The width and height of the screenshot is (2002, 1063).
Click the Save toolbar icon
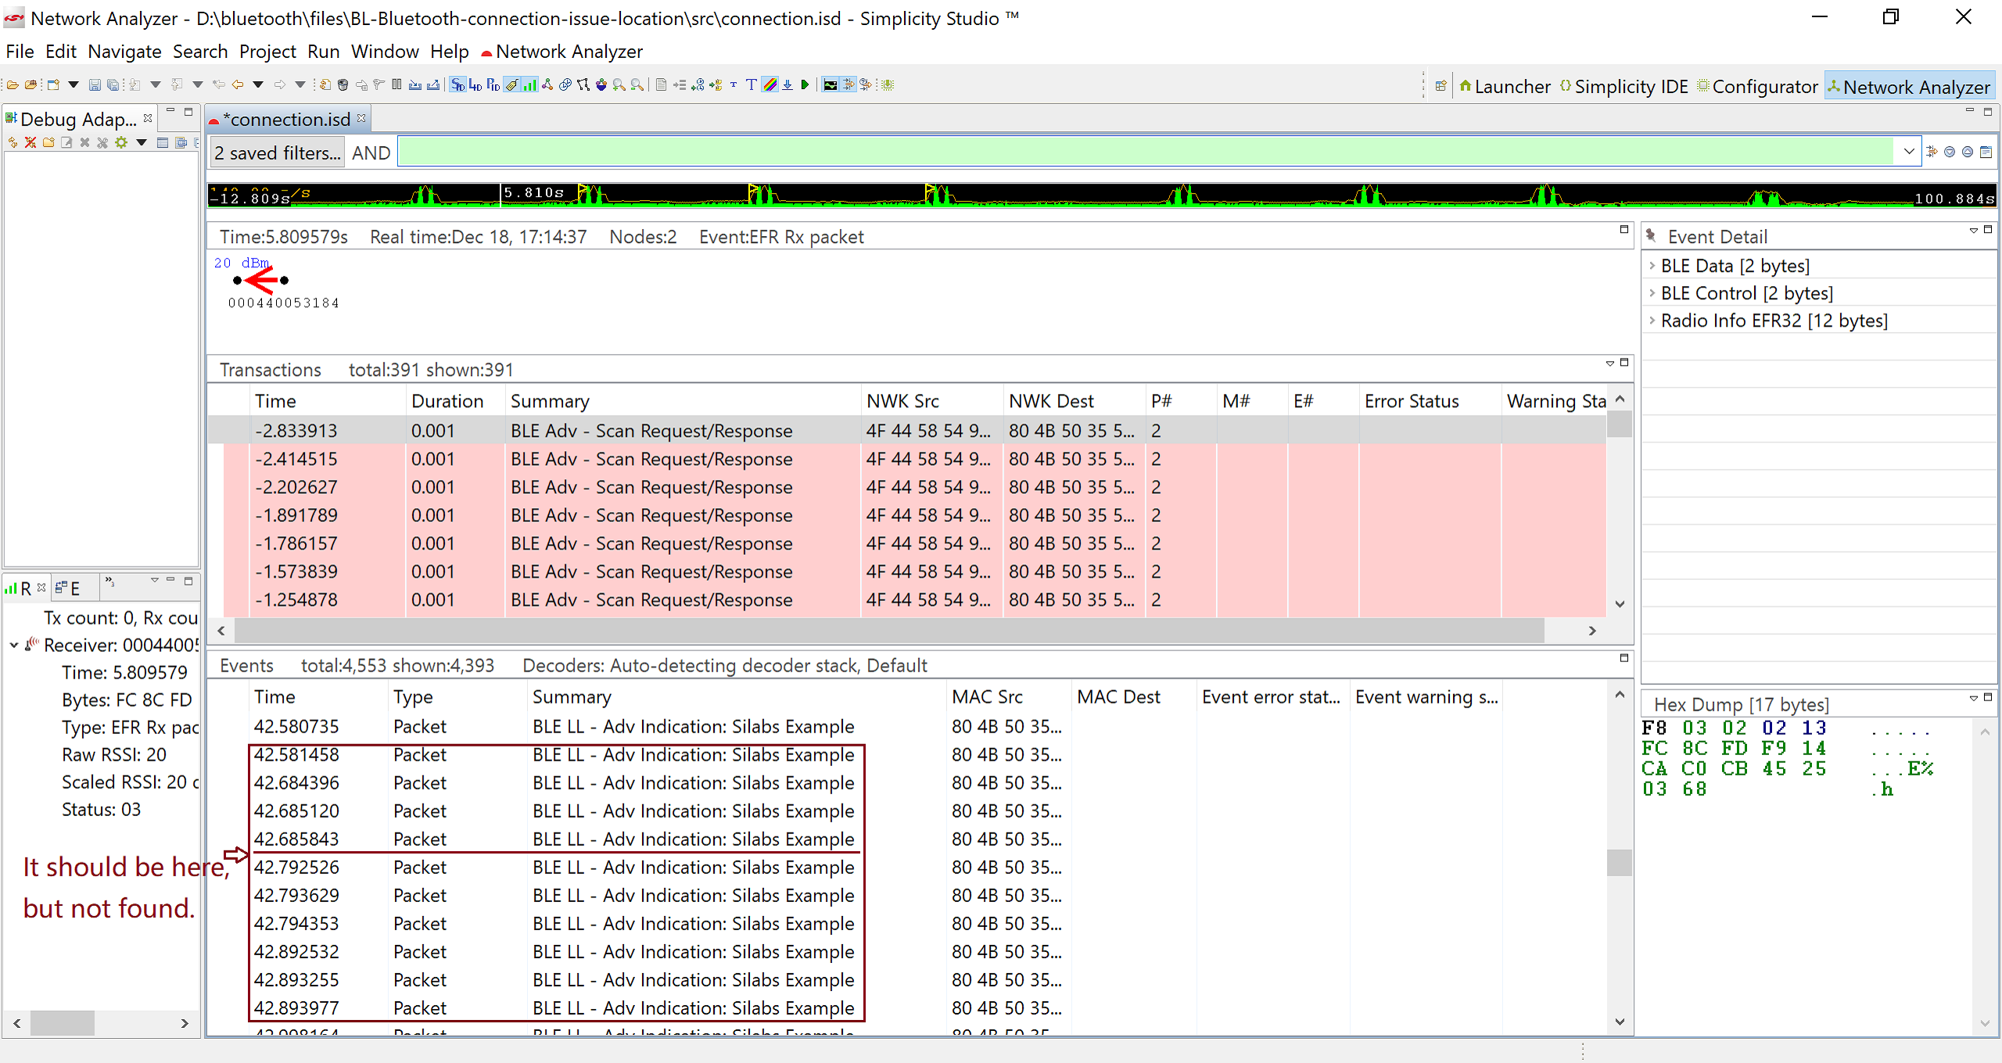pos(95,84)
